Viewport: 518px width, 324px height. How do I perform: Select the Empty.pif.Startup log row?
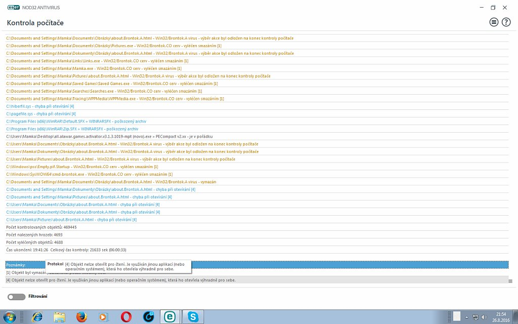pyautogui.click(x=257, y=167)
